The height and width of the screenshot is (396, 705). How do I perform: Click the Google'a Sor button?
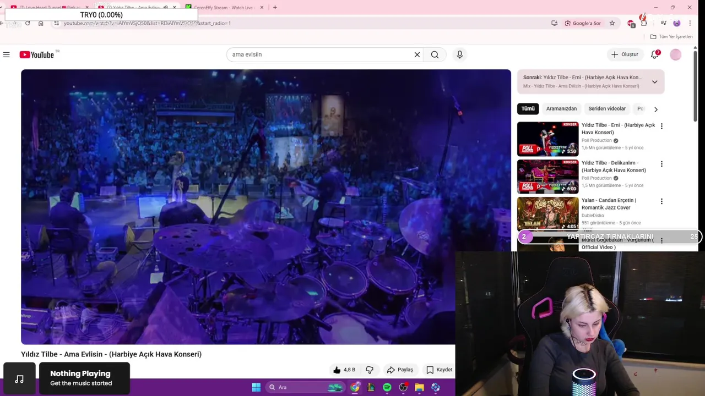click(583, 23)
